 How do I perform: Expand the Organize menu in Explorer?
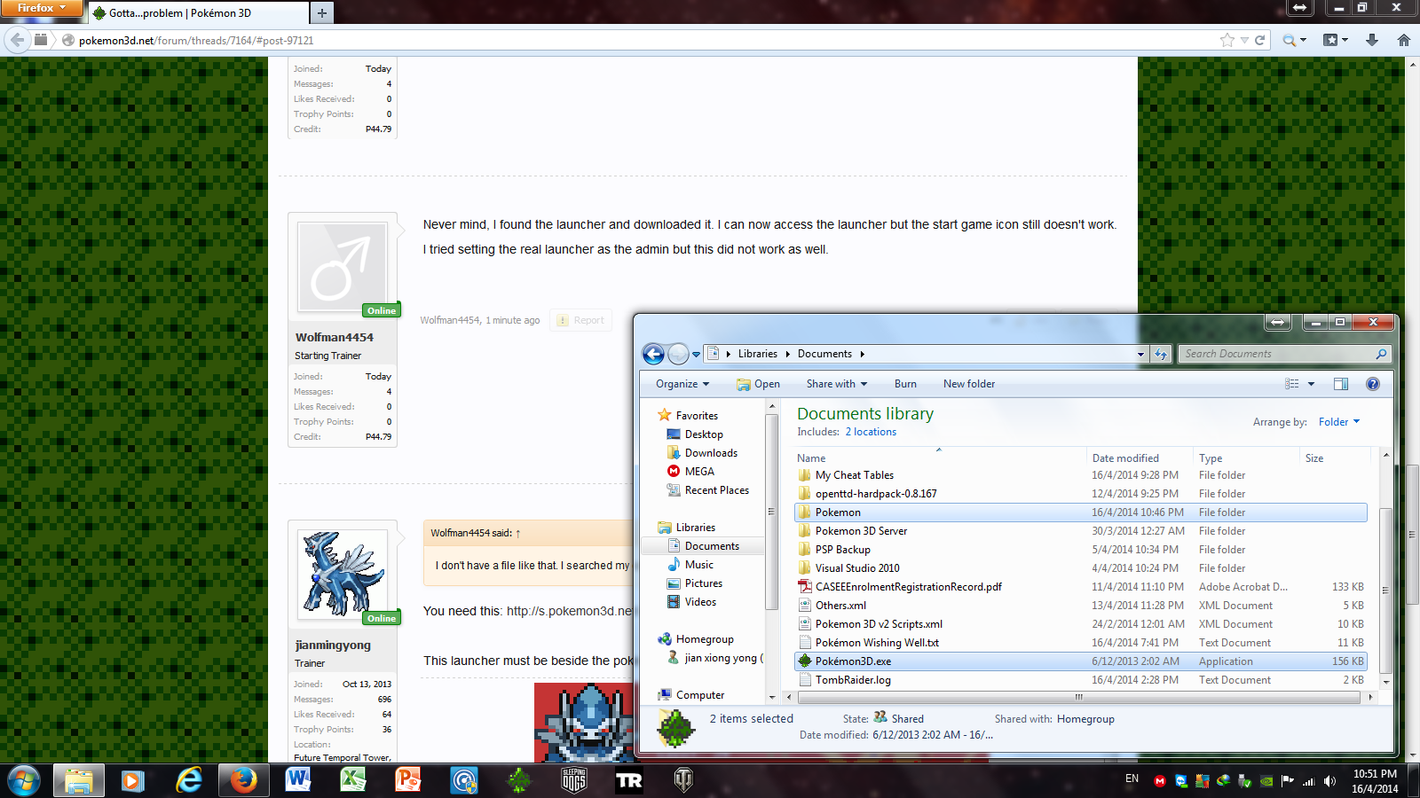(682, 384)
